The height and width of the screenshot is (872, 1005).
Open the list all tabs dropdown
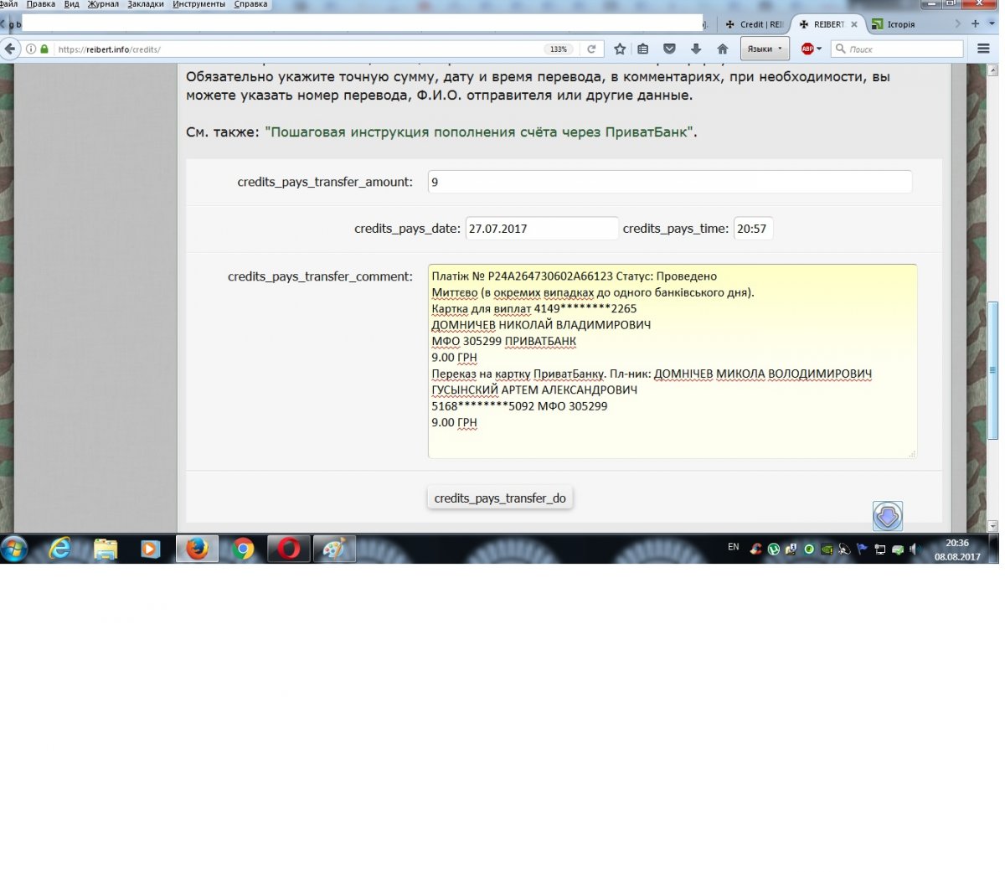[990, 24]
